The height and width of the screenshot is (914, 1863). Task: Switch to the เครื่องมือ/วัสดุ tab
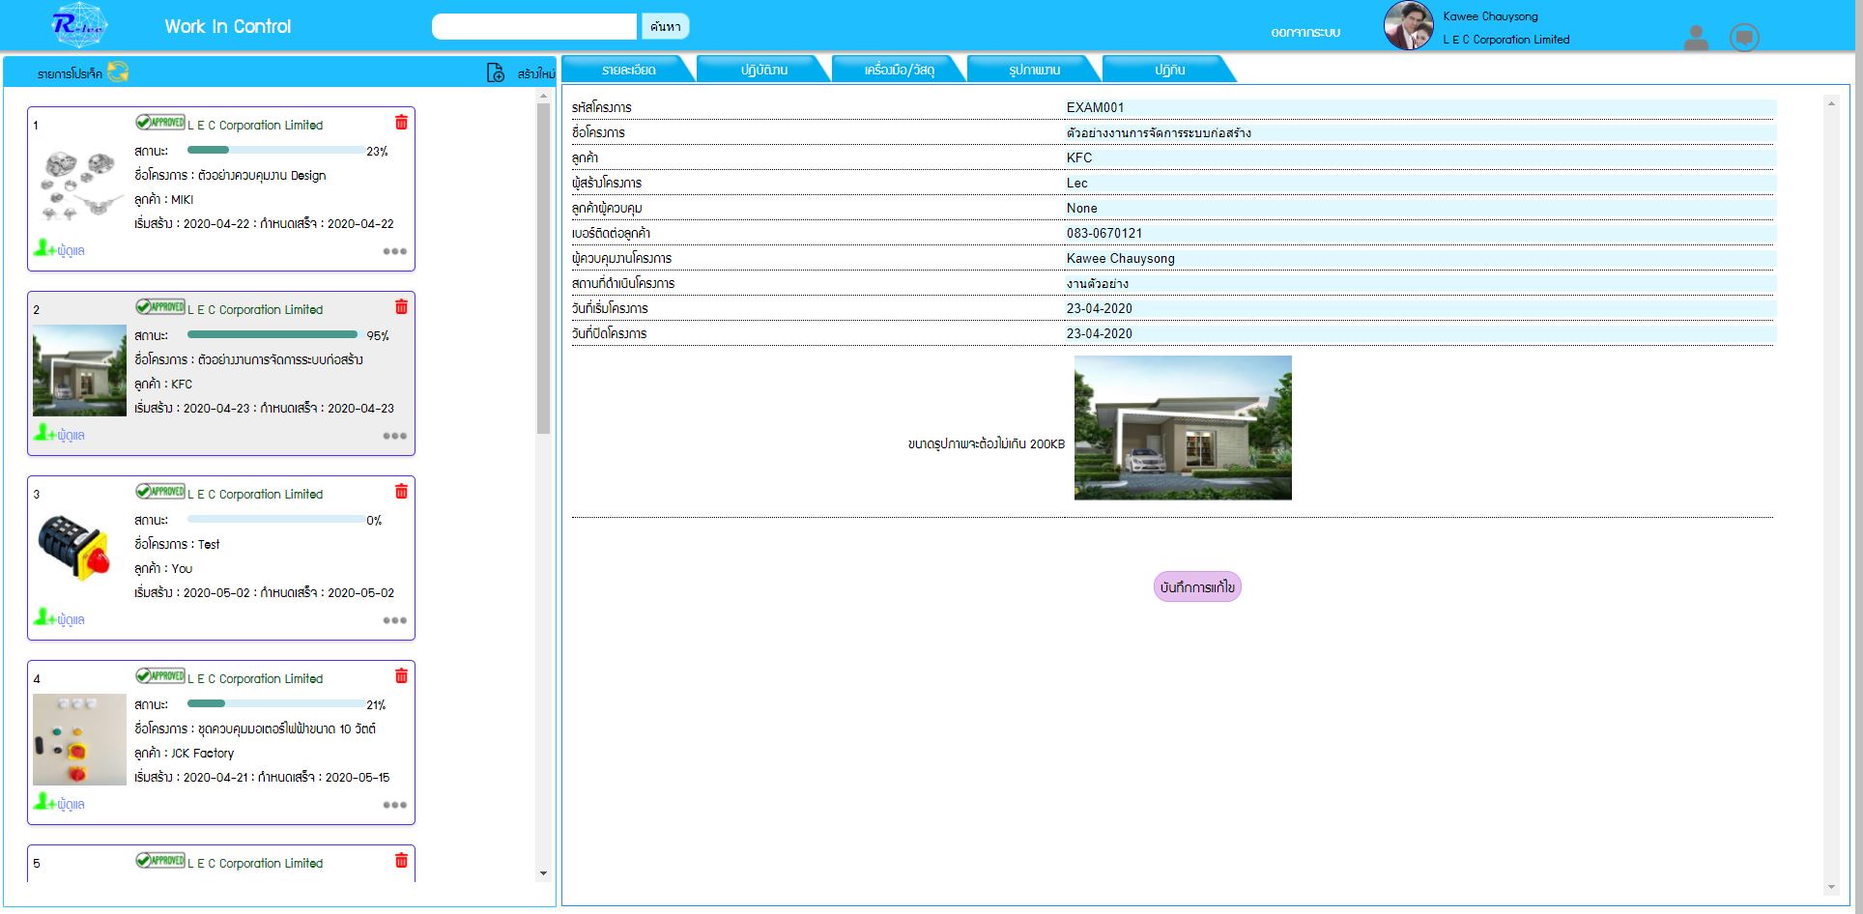tap(899, 70)
